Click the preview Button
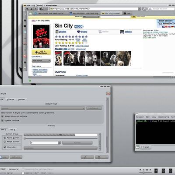 pyautogui.click(x=77, y=143)
